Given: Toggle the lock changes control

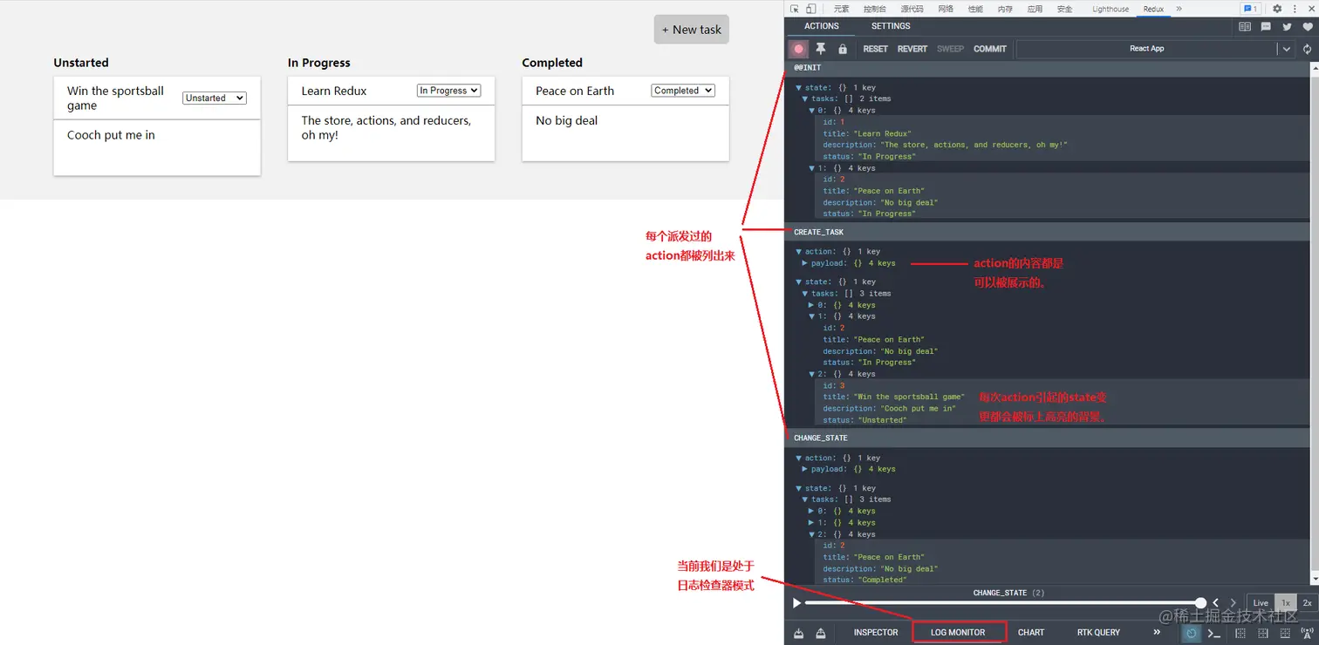Looking at the screenshot, I should [x=842, y=49].
